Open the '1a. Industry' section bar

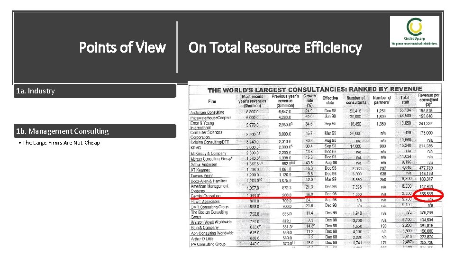coord(95,91)
